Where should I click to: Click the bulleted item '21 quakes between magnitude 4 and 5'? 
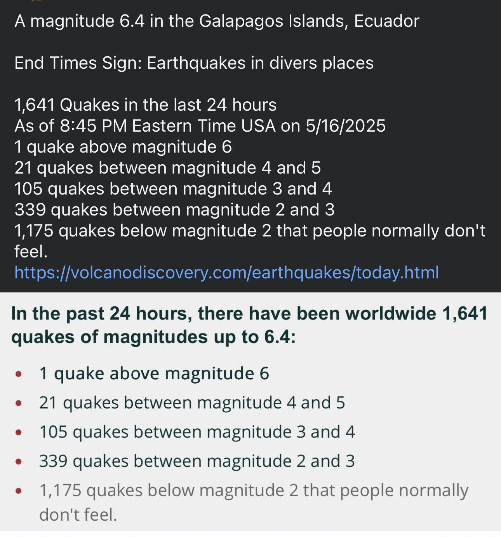pos(192,403)
